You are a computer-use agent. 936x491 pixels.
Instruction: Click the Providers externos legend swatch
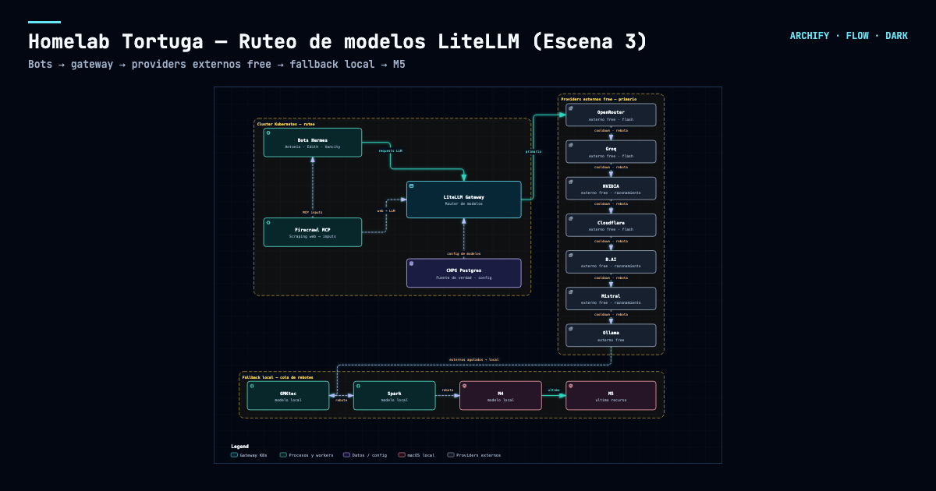click(x=450, y=454)
